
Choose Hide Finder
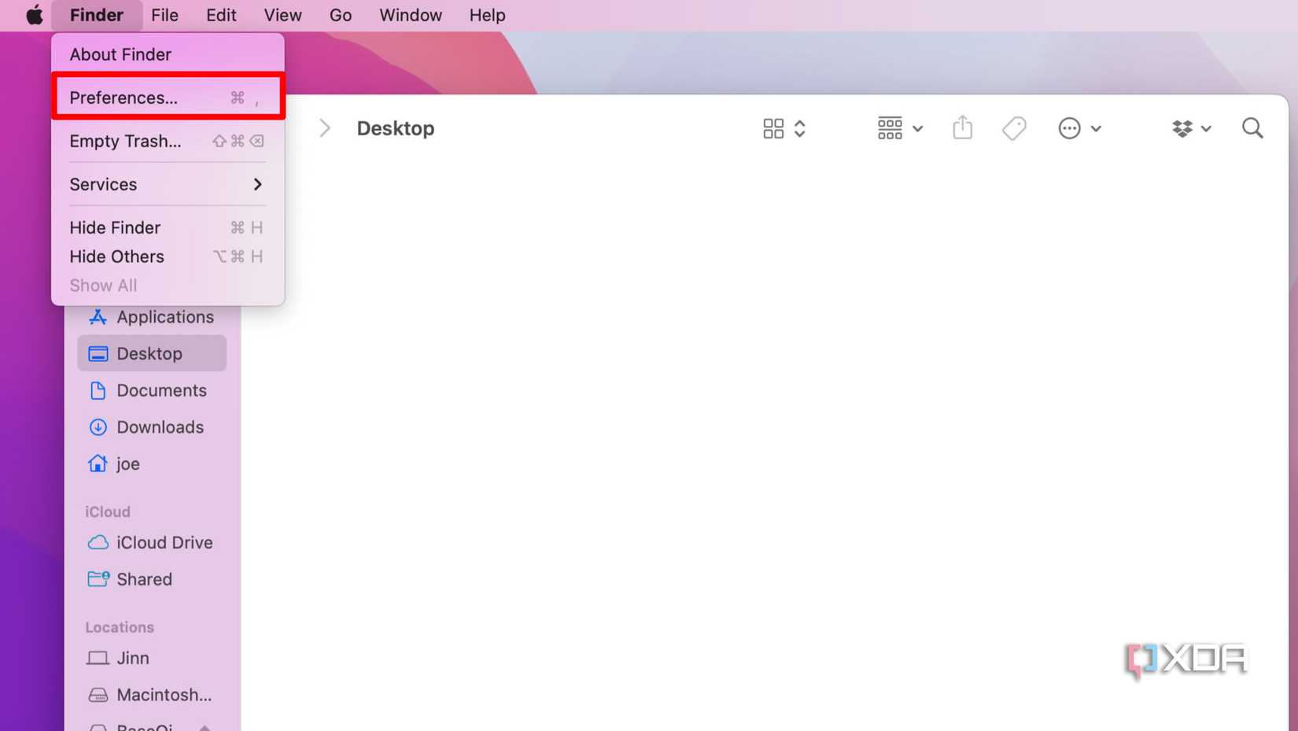(168, 227)
